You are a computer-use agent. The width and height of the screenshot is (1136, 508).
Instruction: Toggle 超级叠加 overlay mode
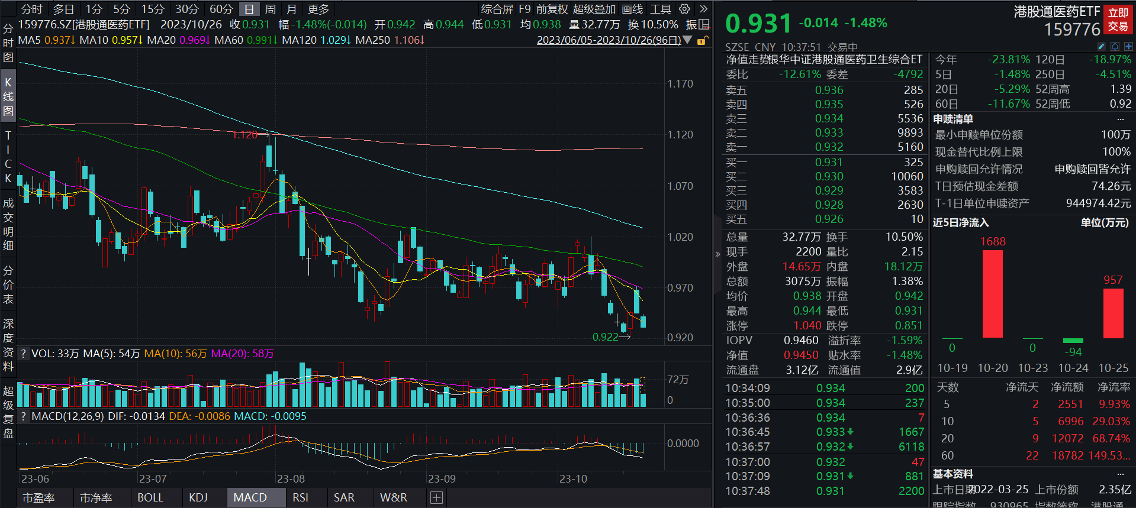coord(594,9)
